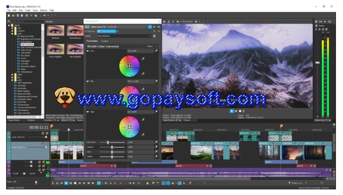343x195 pixels.
Task: Click the Insert Marker icon in timeline toolbar
Action: [153, 183]
